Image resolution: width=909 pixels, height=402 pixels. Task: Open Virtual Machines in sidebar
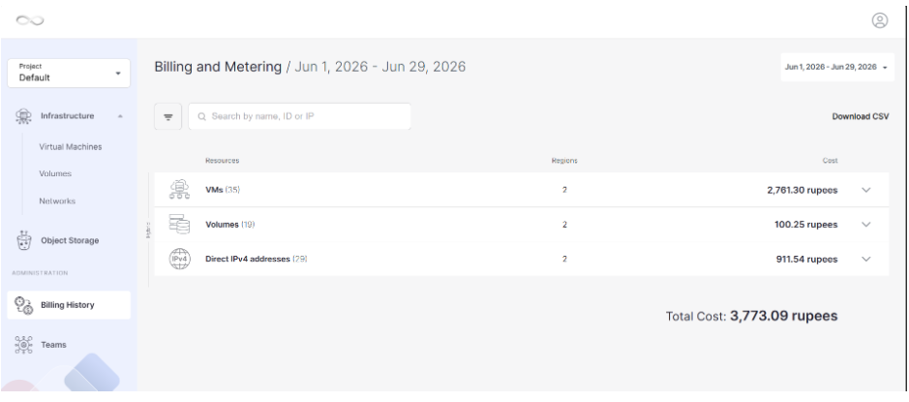(70, 147)
